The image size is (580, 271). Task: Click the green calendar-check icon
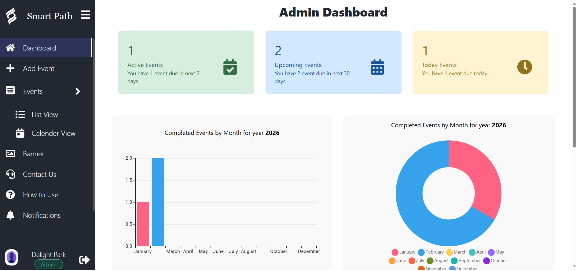pyautogui.click(x=230, y=67)
